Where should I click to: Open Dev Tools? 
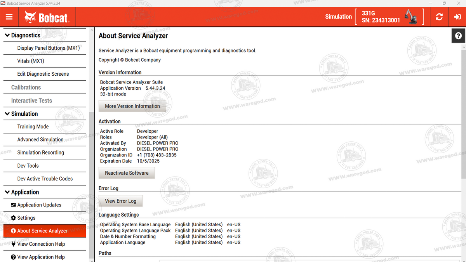[45, 166]
